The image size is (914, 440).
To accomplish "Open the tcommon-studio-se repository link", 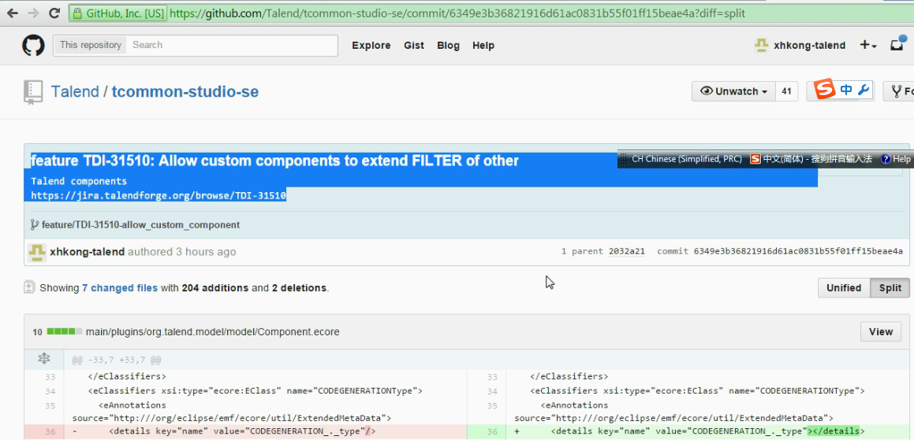I will click(x=185, y=92).
